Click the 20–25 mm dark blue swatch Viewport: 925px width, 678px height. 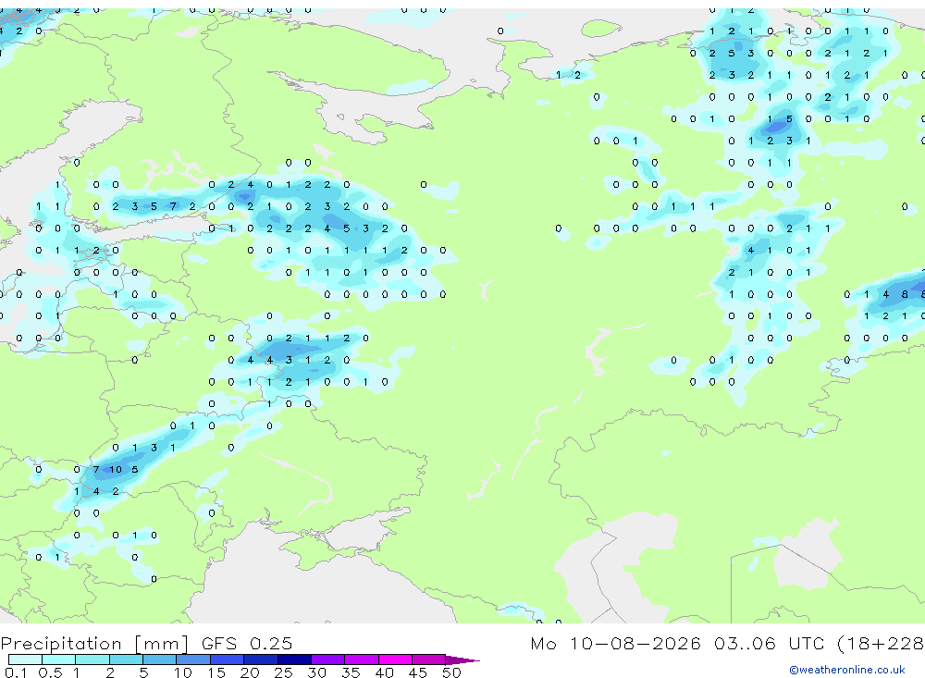(260, 660)
